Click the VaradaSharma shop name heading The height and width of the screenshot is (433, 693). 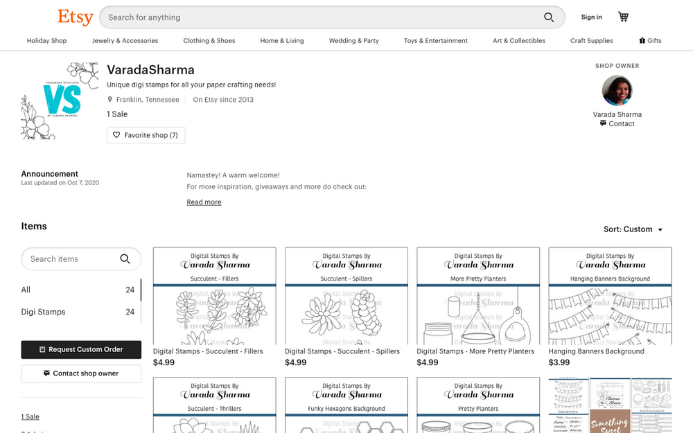pyautogui.click(x=150, y=70)
